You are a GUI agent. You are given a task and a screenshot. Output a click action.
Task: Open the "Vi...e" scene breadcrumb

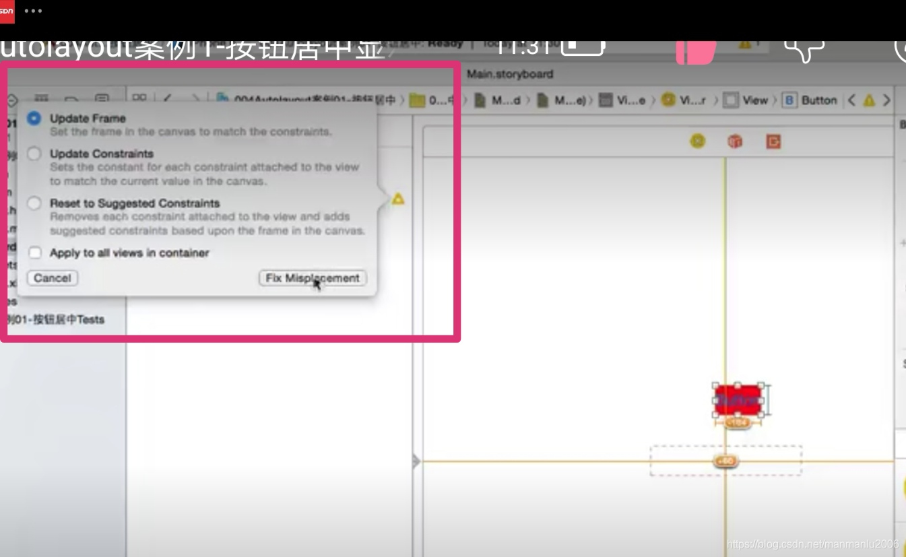622,100
